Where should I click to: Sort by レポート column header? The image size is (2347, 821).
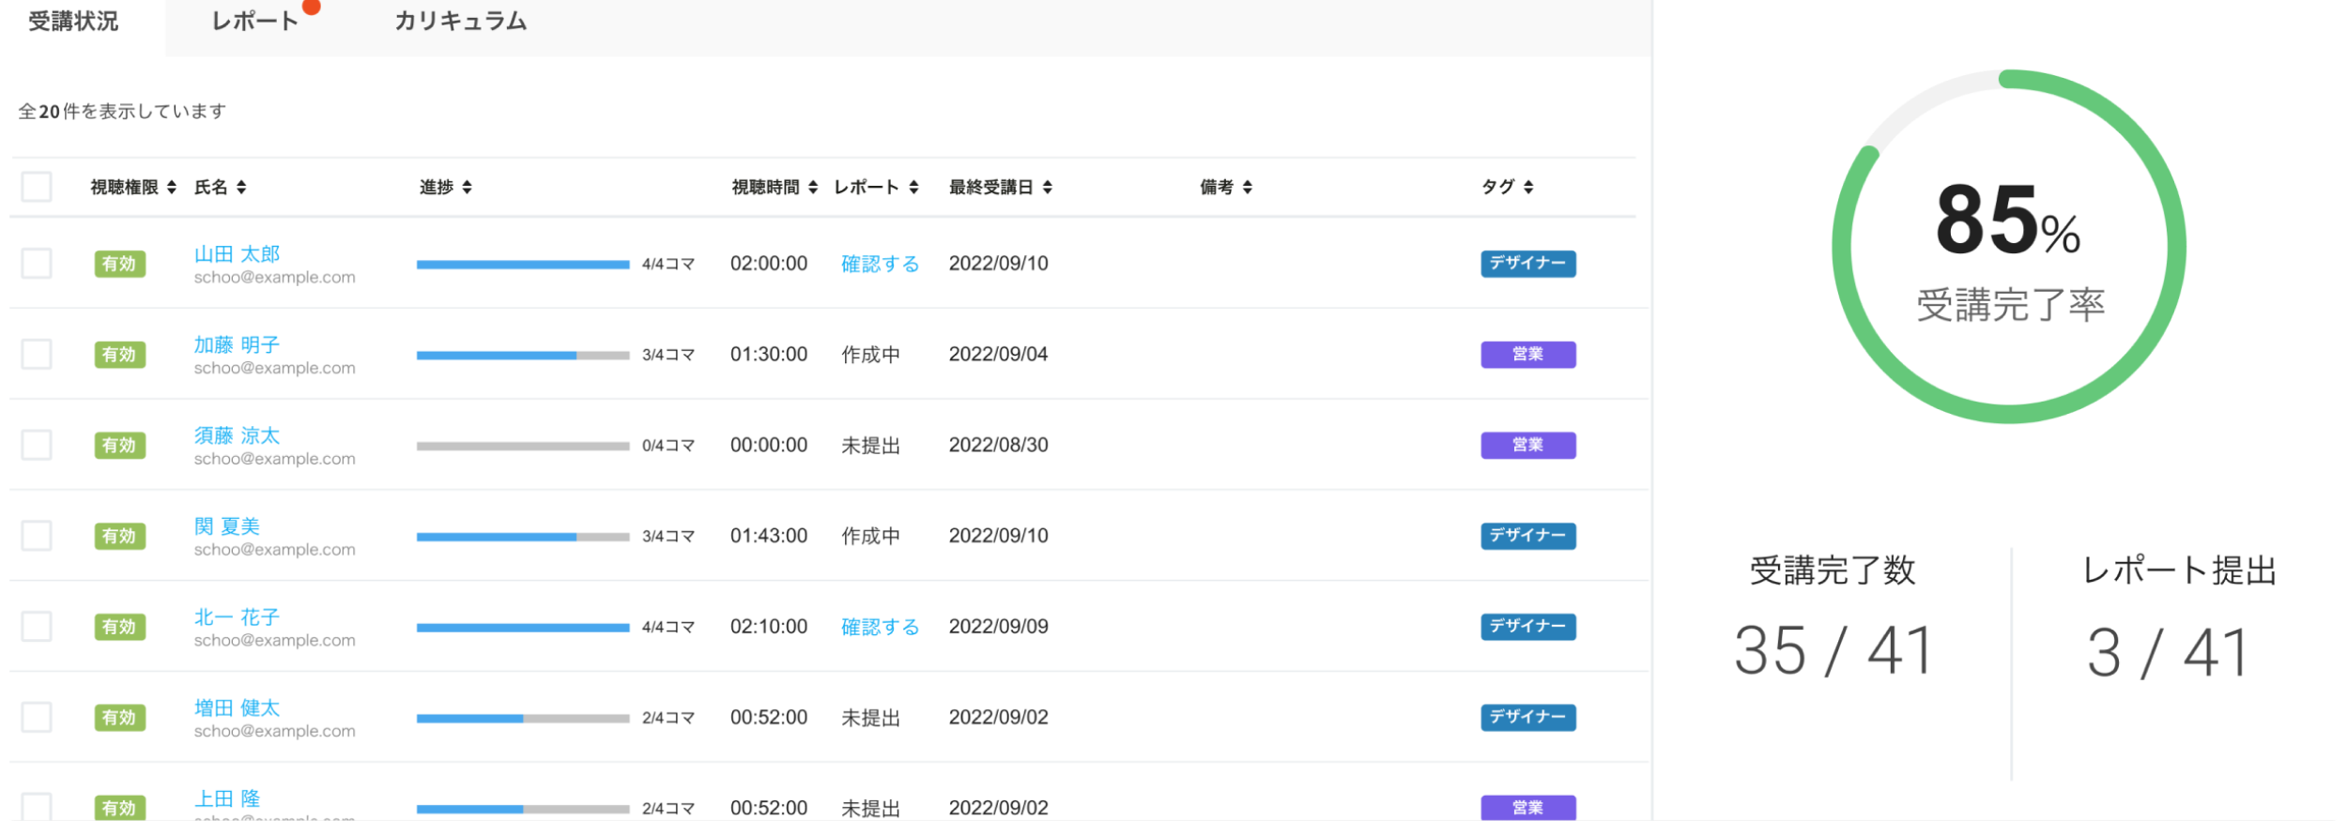tap(913, 188)
